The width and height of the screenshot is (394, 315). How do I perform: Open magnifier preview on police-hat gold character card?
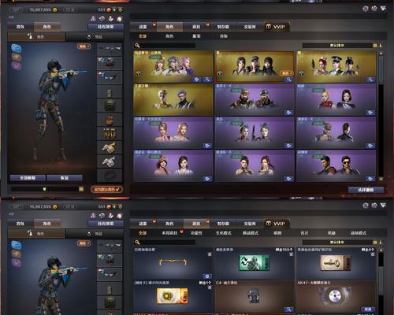click(x=370, y=80)
